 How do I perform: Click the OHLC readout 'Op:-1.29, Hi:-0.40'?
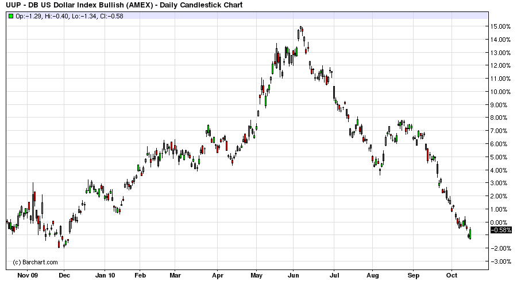(x=43, y=16)
